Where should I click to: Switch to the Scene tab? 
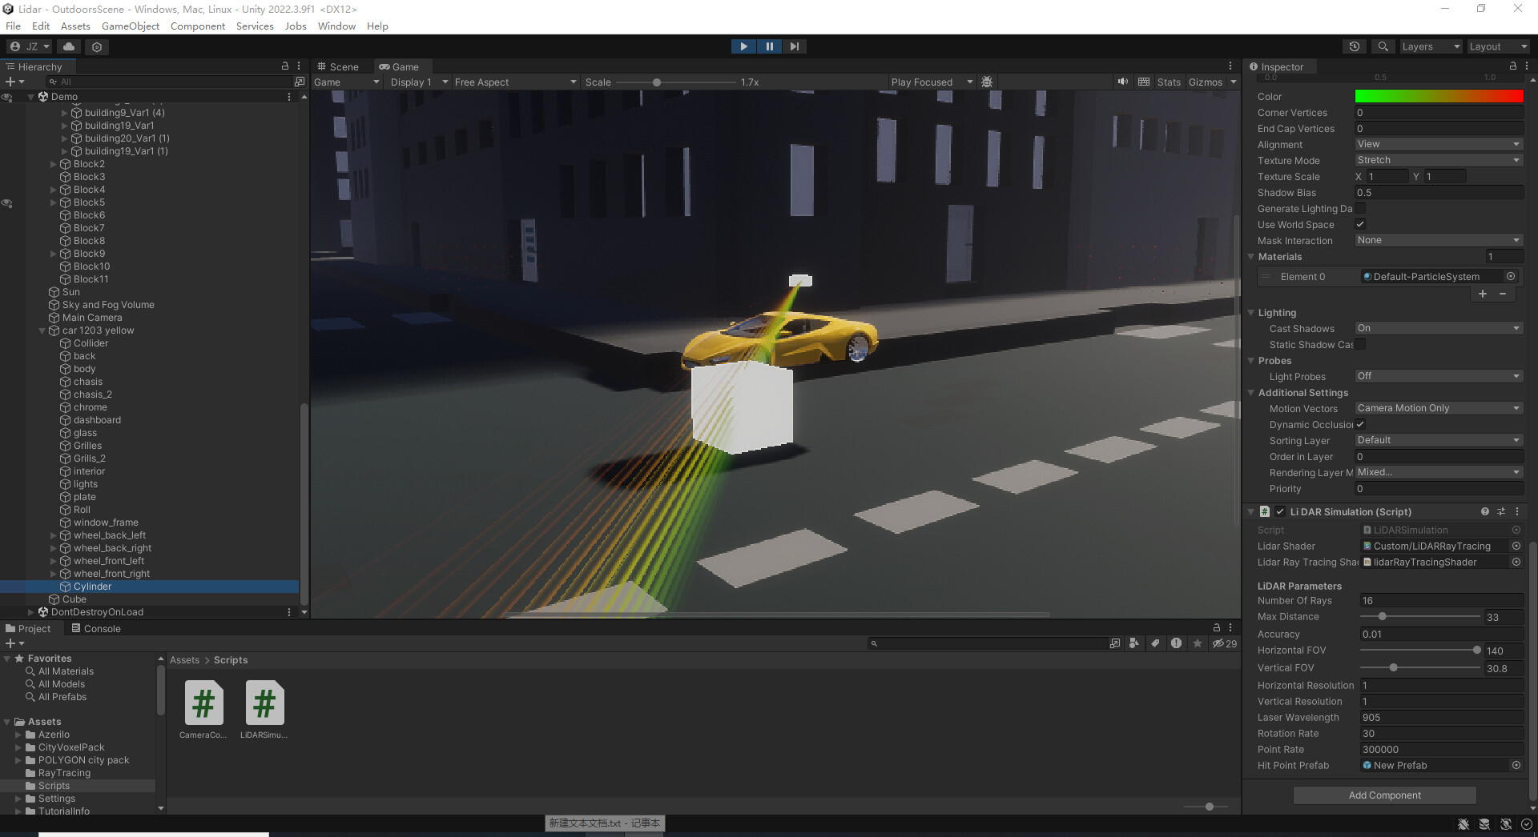pos(338,67)
